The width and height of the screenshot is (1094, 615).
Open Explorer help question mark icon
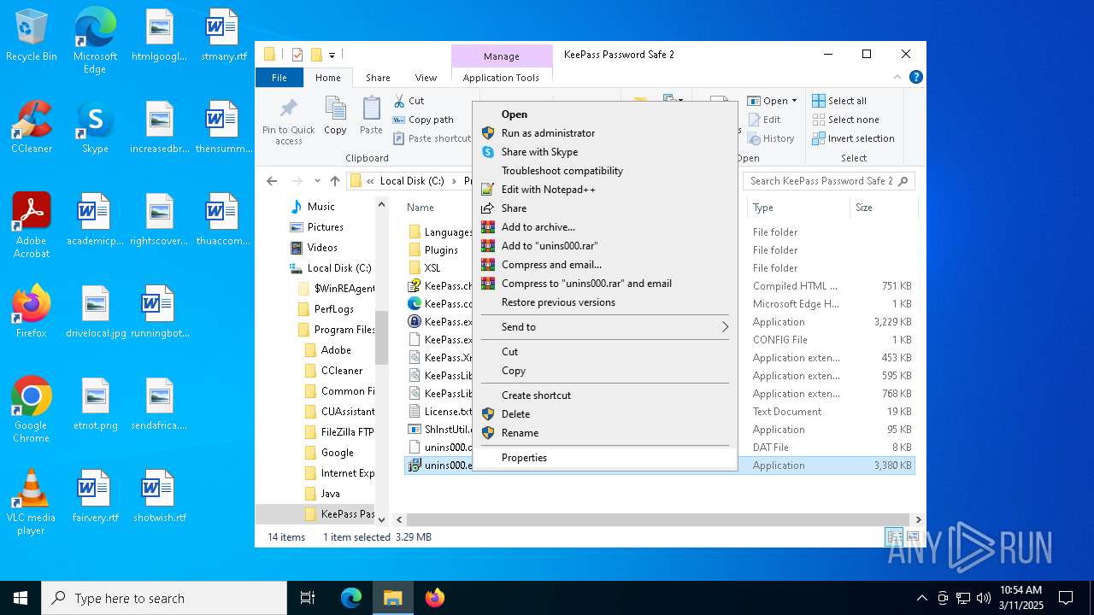916,77
